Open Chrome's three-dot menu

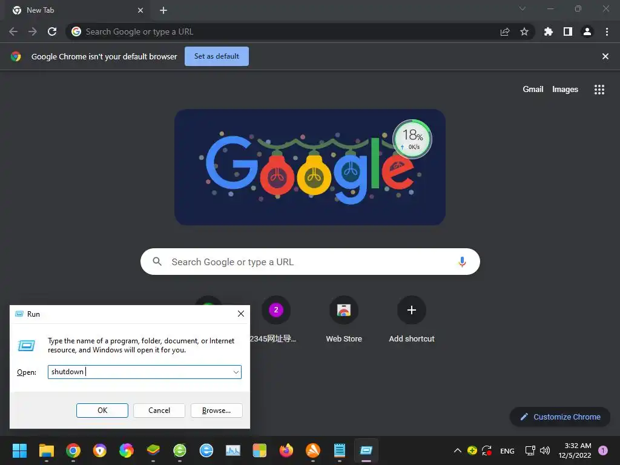607,31
